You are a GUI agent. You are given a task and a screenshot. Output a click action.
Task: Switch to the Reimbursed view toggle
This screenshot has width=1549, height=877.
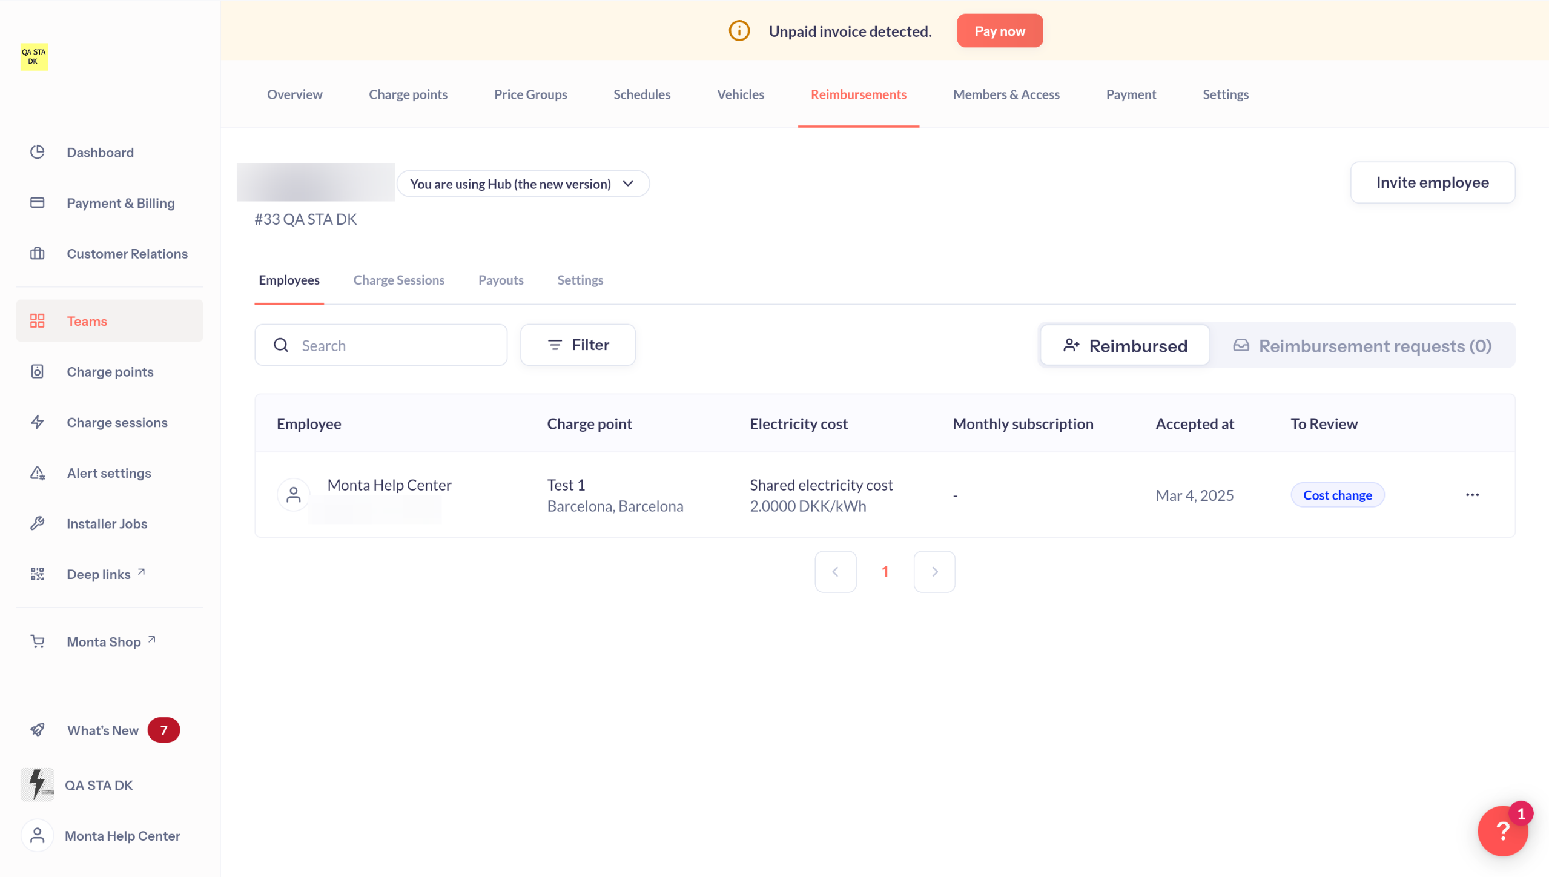click(x=1125, y=346)
